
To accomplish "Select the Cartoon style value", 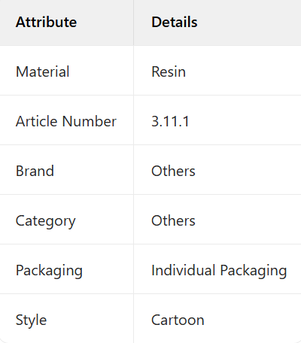I will 178,320.
